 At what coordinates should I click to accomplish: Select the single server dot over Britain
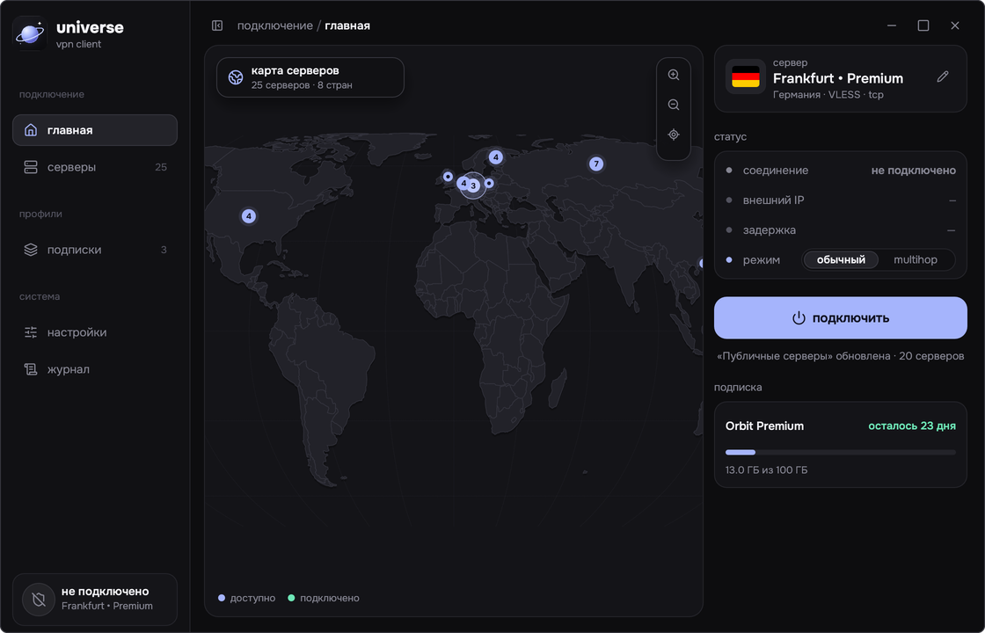[448, 177]
